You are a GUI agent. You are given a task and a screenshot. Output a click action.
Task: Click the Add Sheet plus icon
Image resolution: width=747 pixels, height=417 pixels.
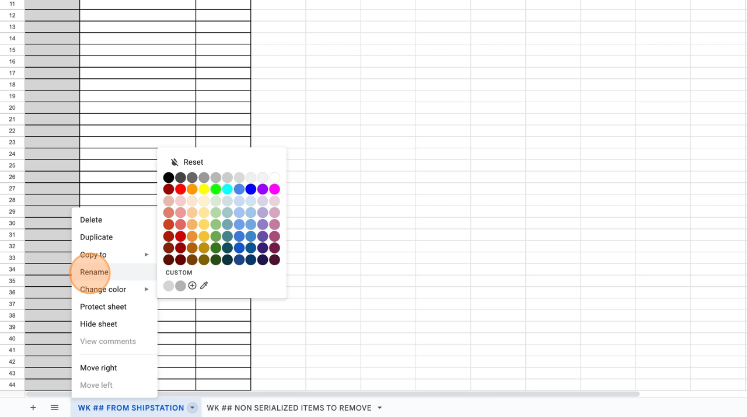33,408
